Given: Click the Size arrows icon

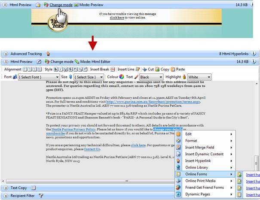Looking at the screenshot, I should [x=70, y=77].
